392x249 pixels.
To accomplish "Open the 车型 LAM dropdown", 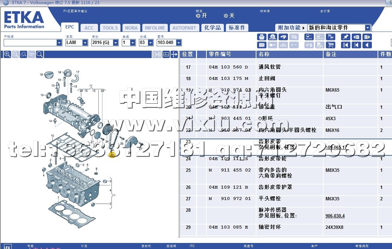I will pos(85,43).
